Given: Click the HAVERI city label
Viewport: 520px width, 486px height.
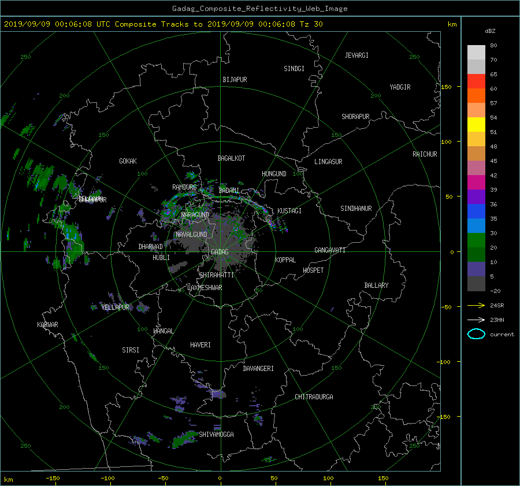Looking at the screenshot, I should coord(200,346).
